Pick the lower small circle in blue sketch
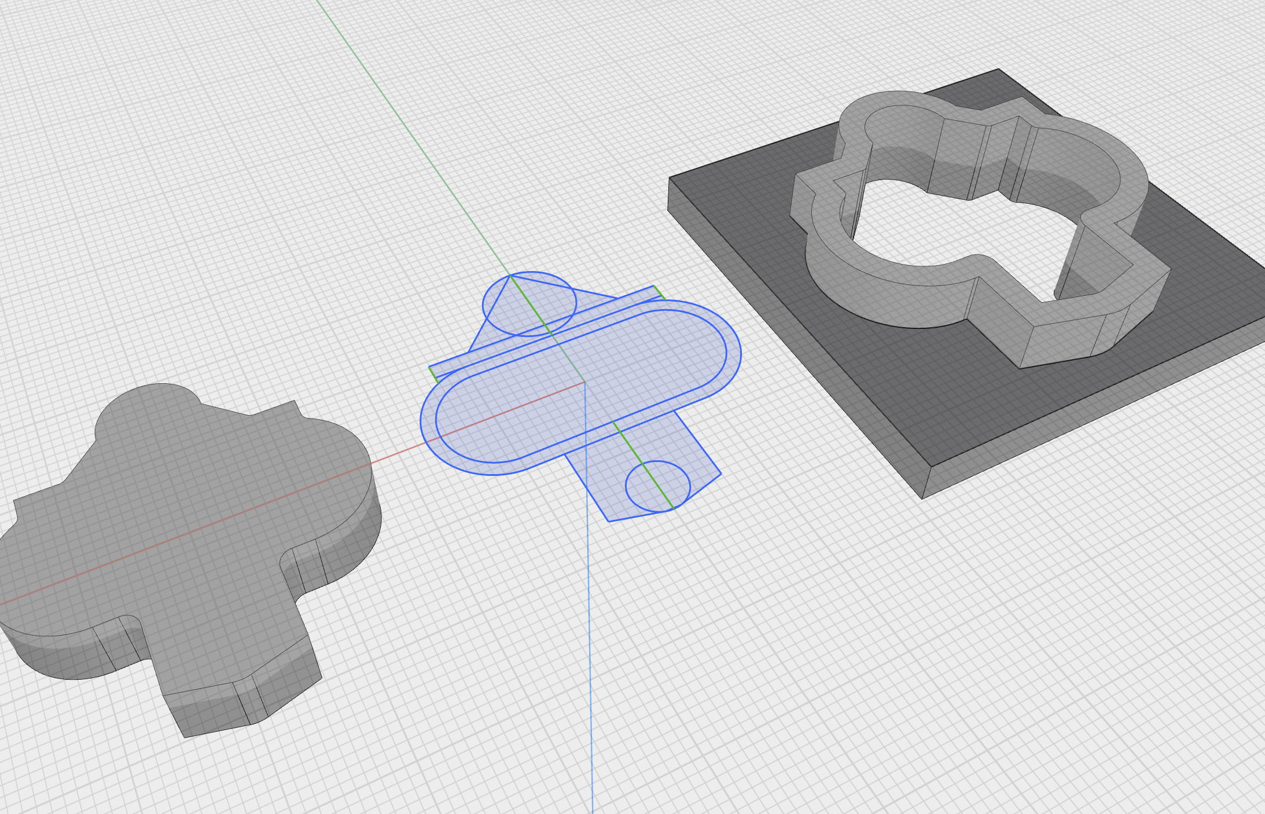The width and height of the screenshot is (1265, 814). pos(658,487)
